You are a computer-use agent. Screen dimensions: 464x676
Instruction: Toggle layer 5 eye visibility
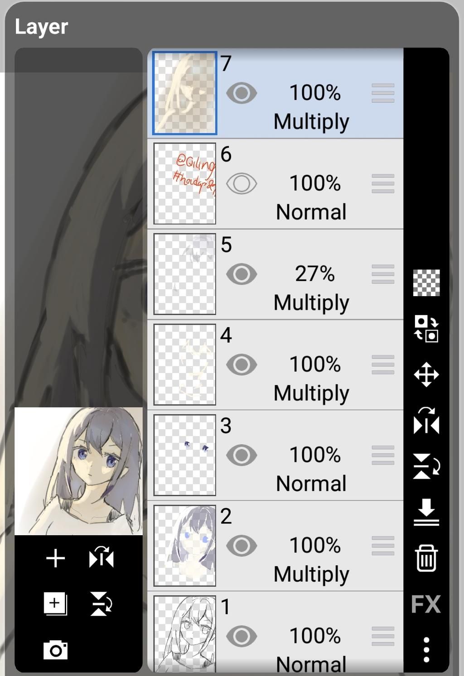click(x=242, y=274)
